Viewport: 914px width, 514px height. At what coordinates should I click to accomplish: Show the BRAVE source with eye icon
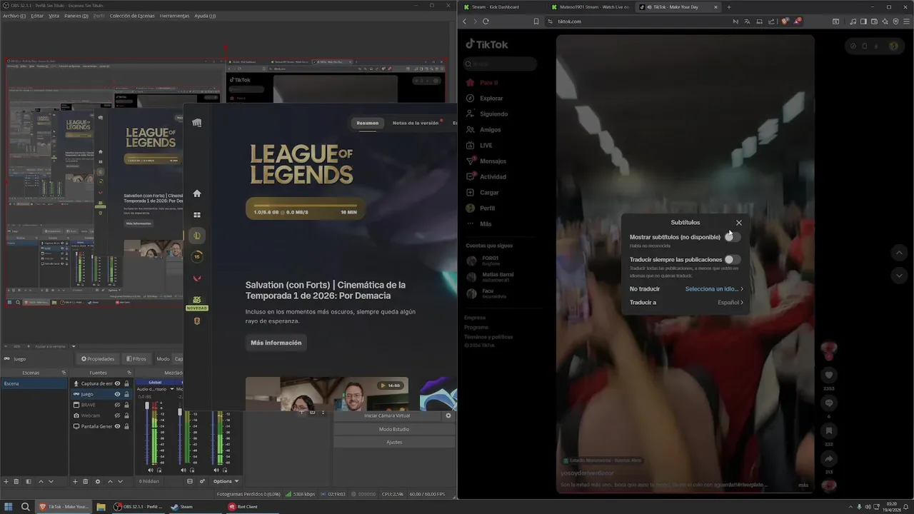[118, 405]
